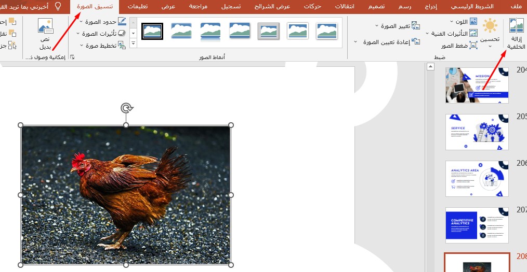This screenshot has height=272, width=527.
Task: Expand the picture styles gallery More button
Action: tap(133, 43)
